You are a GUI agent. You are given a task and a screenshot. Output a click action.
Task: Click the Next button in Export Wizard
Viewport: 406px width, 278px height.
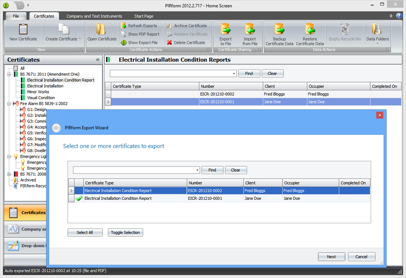coord(331,257)
